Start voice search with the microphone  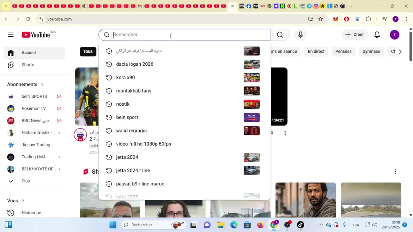coord(300,35)
